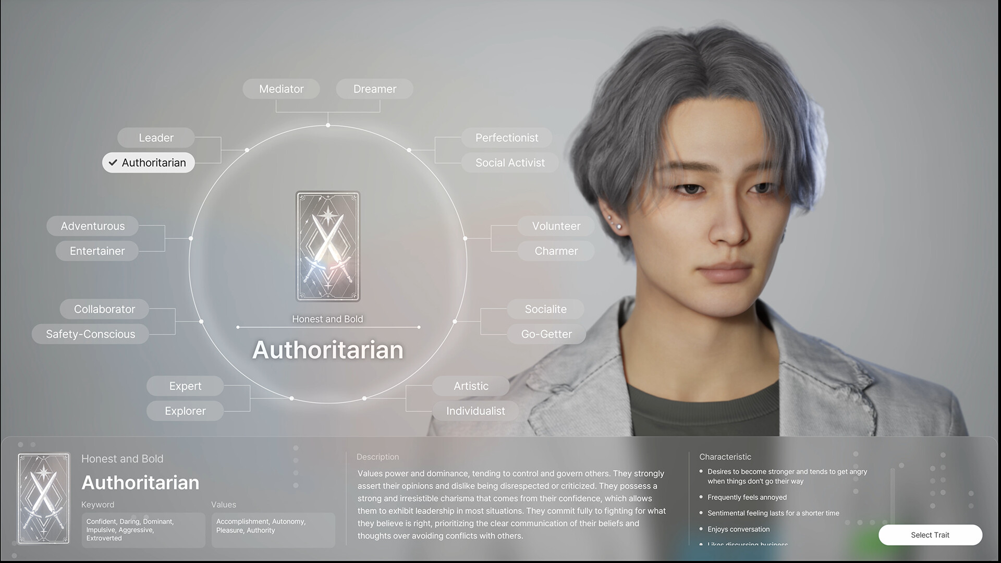This screenshot has height=563, width=1001.
Task: Click the Select Trait button
Action: [930, 535]
